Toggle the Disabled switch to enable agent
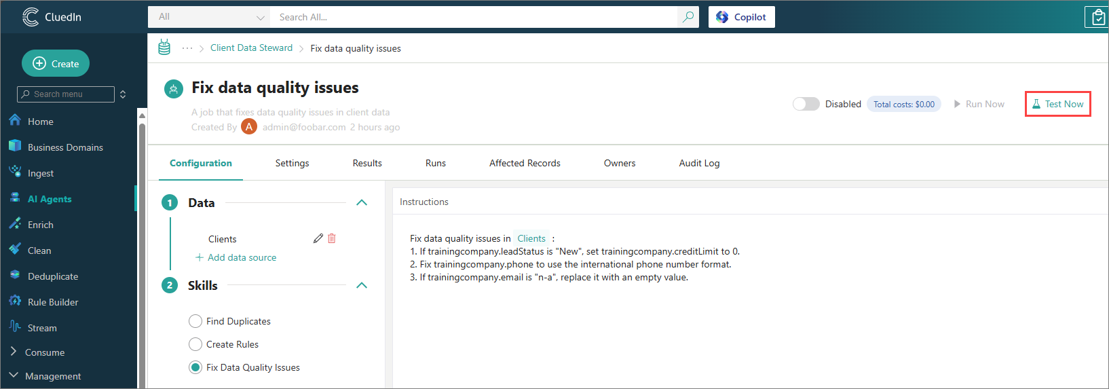 coord(806,104)
